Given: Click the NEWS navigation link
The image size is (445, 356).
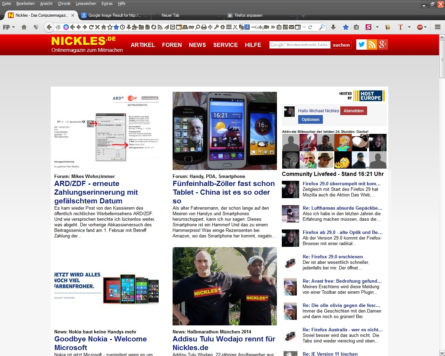Looking at the screenshot, I should click(x=197, y=45).
